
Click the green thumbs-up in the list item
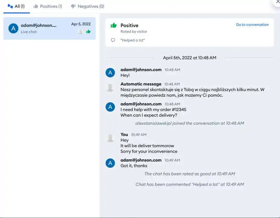[88, 31]
